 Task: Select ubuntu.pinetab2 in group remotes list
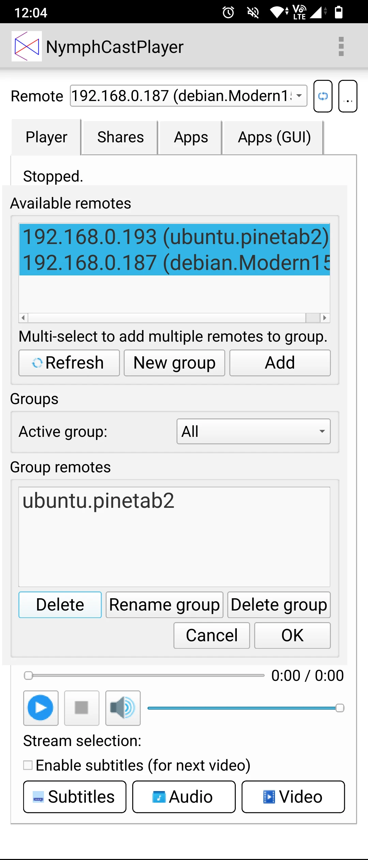pyautogui.click(x=98, y=501)
